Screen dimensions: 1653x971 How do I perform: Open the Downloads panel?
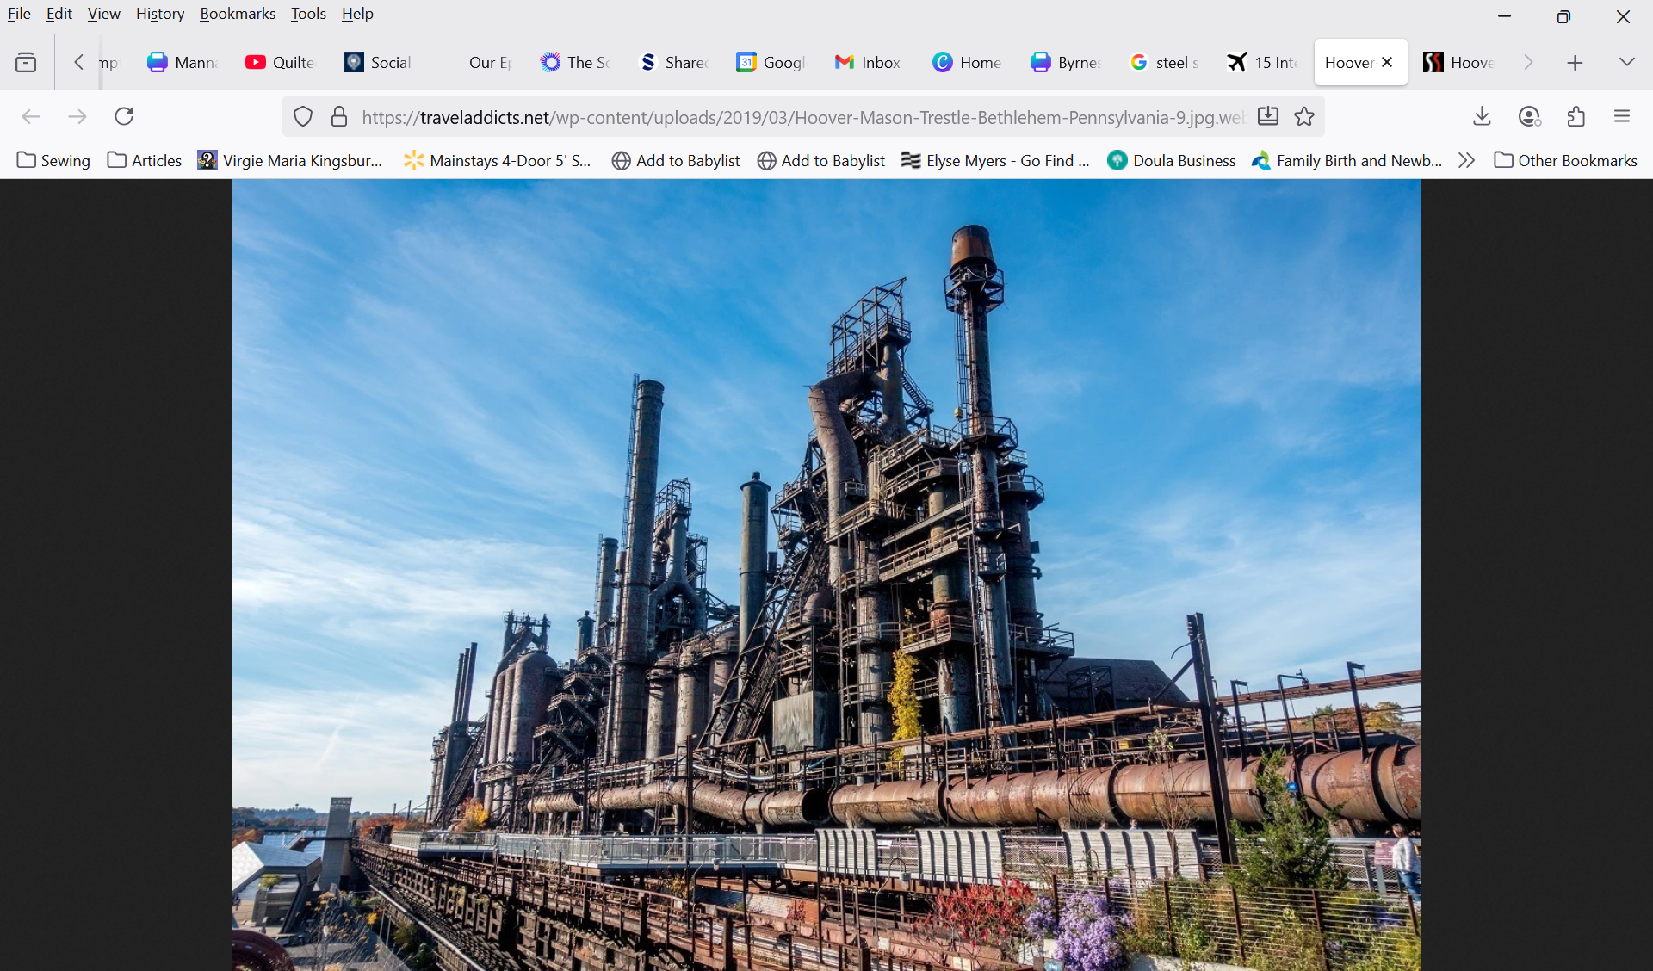(1482, 116)
